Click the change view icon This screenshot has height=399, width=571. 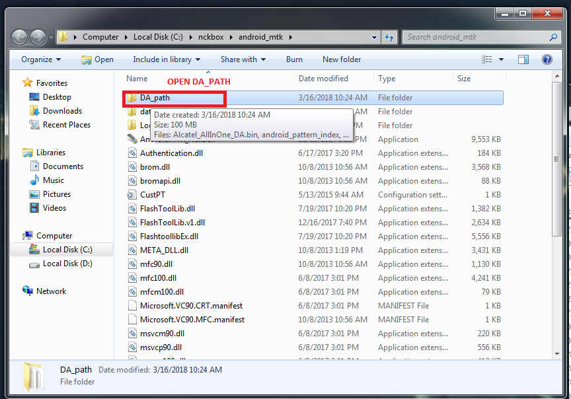tap(487, 59)
